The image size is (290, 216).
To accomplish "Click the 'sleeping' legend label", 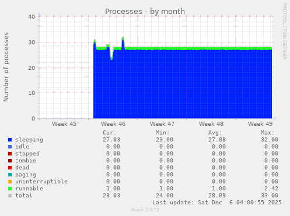I will (29, 140).
